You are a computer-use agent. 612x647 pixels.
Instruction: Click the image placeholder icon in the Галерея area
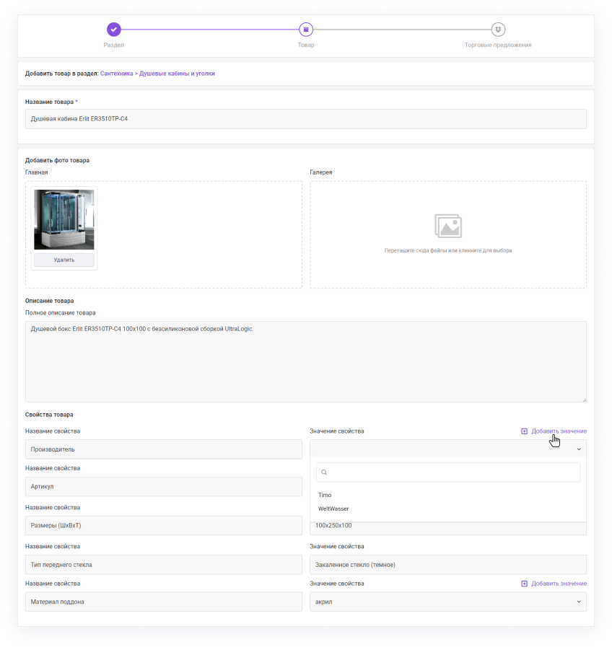click(448, 226)
